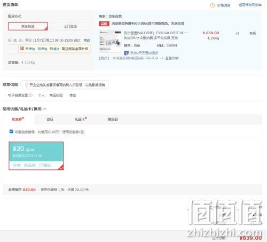Click the red promotion gift badge

(104, 24)
